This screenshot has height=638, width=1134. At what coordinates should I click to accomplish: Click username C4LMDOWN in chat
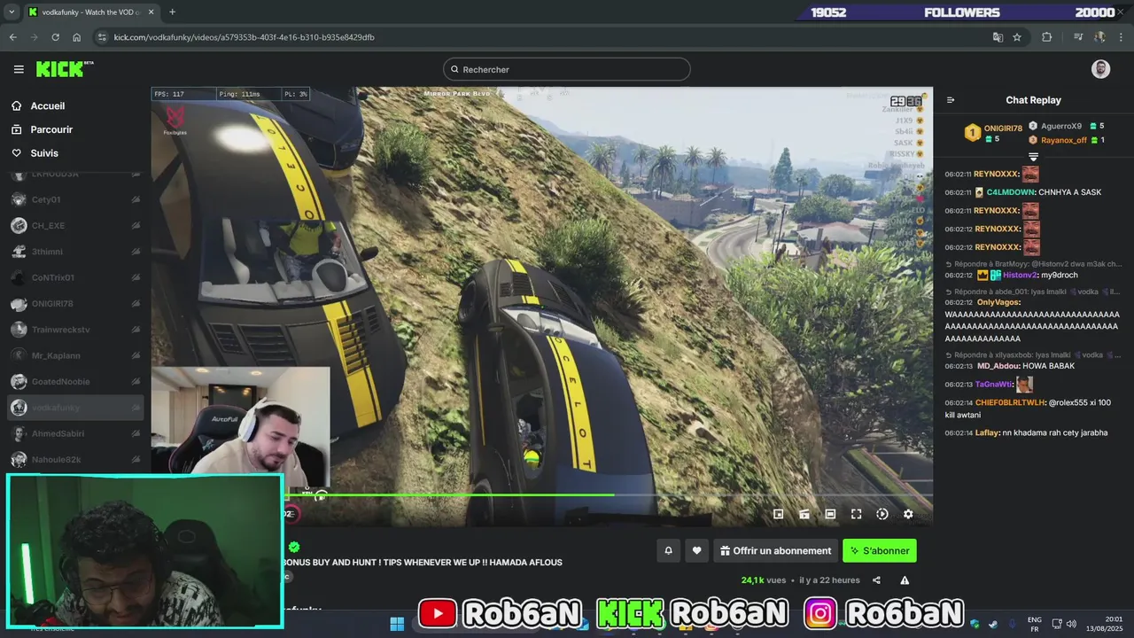1009,192
